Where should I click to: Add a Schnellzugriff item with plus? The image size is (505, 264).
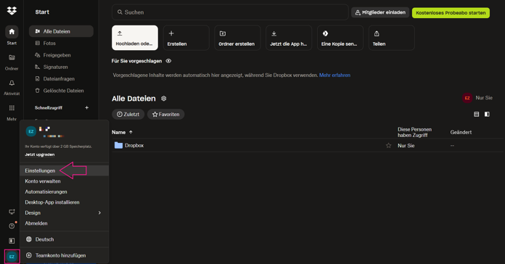tap(86, 107)
